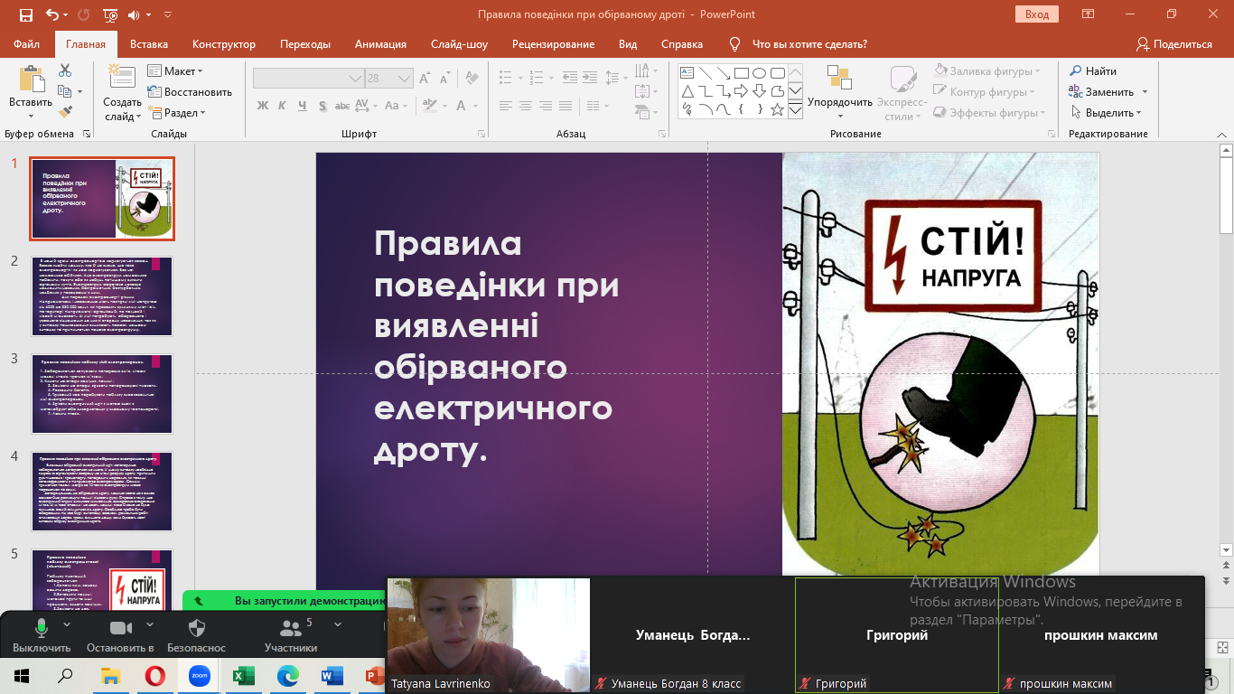
Task: Click the Восстановить reset button
Action: (190, 92)
